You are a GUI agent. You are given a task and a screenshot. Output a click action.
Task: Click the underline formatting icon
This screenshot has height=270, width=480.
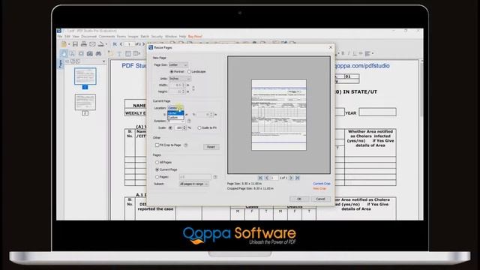(x=355, y=53)
